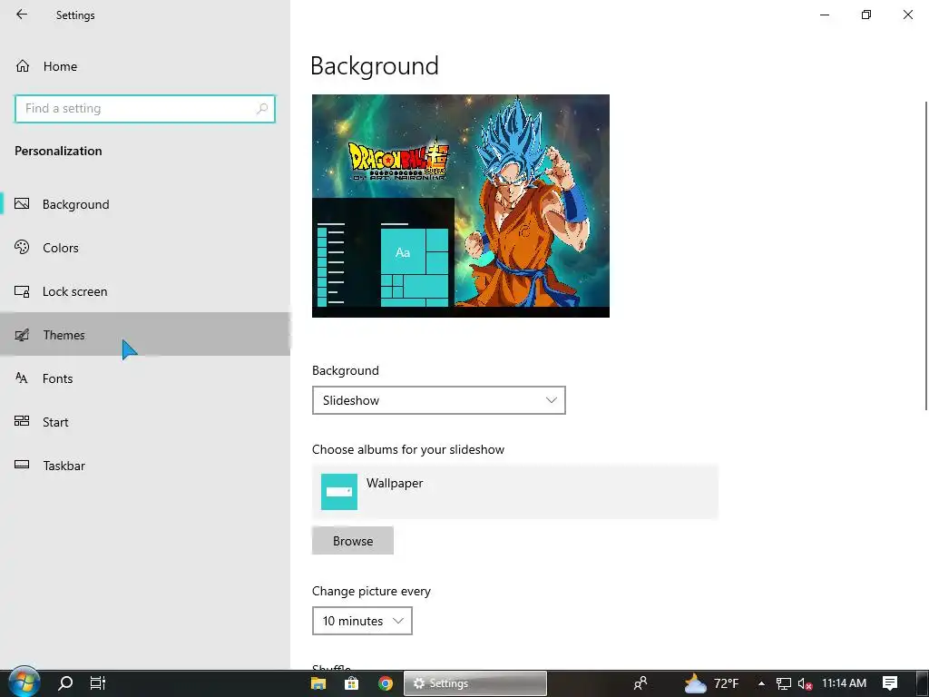Open the People icon in taskbar
This screenshot has height=697, width=929.
click(640, 683)
